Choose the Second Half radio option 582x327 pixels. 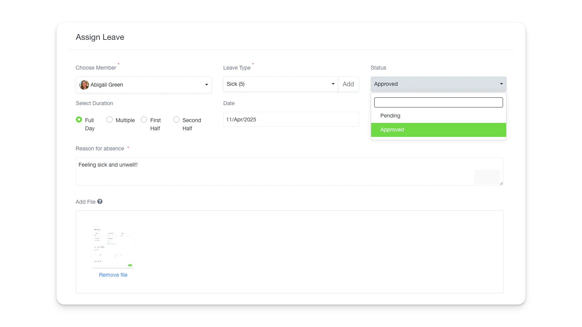click(176, 120)
